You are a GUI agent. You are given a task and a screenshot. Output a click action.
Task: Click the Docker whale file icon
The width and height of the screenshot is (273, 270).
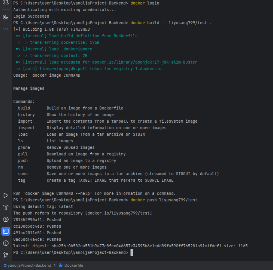pyautogui.click(x=61, y=265)
